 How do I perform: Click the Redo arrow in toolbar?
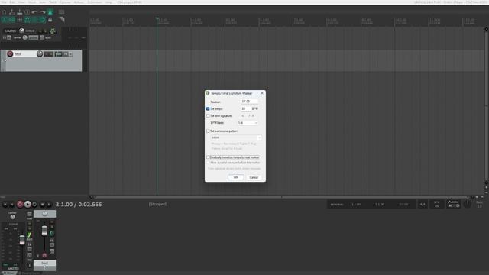tap(43, 12)
